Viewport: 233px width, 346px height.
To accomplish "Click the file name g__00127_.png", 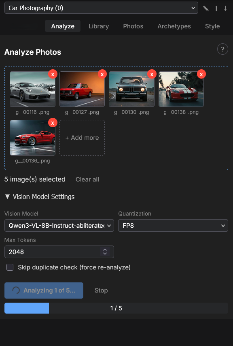I will tap(82, 112).
